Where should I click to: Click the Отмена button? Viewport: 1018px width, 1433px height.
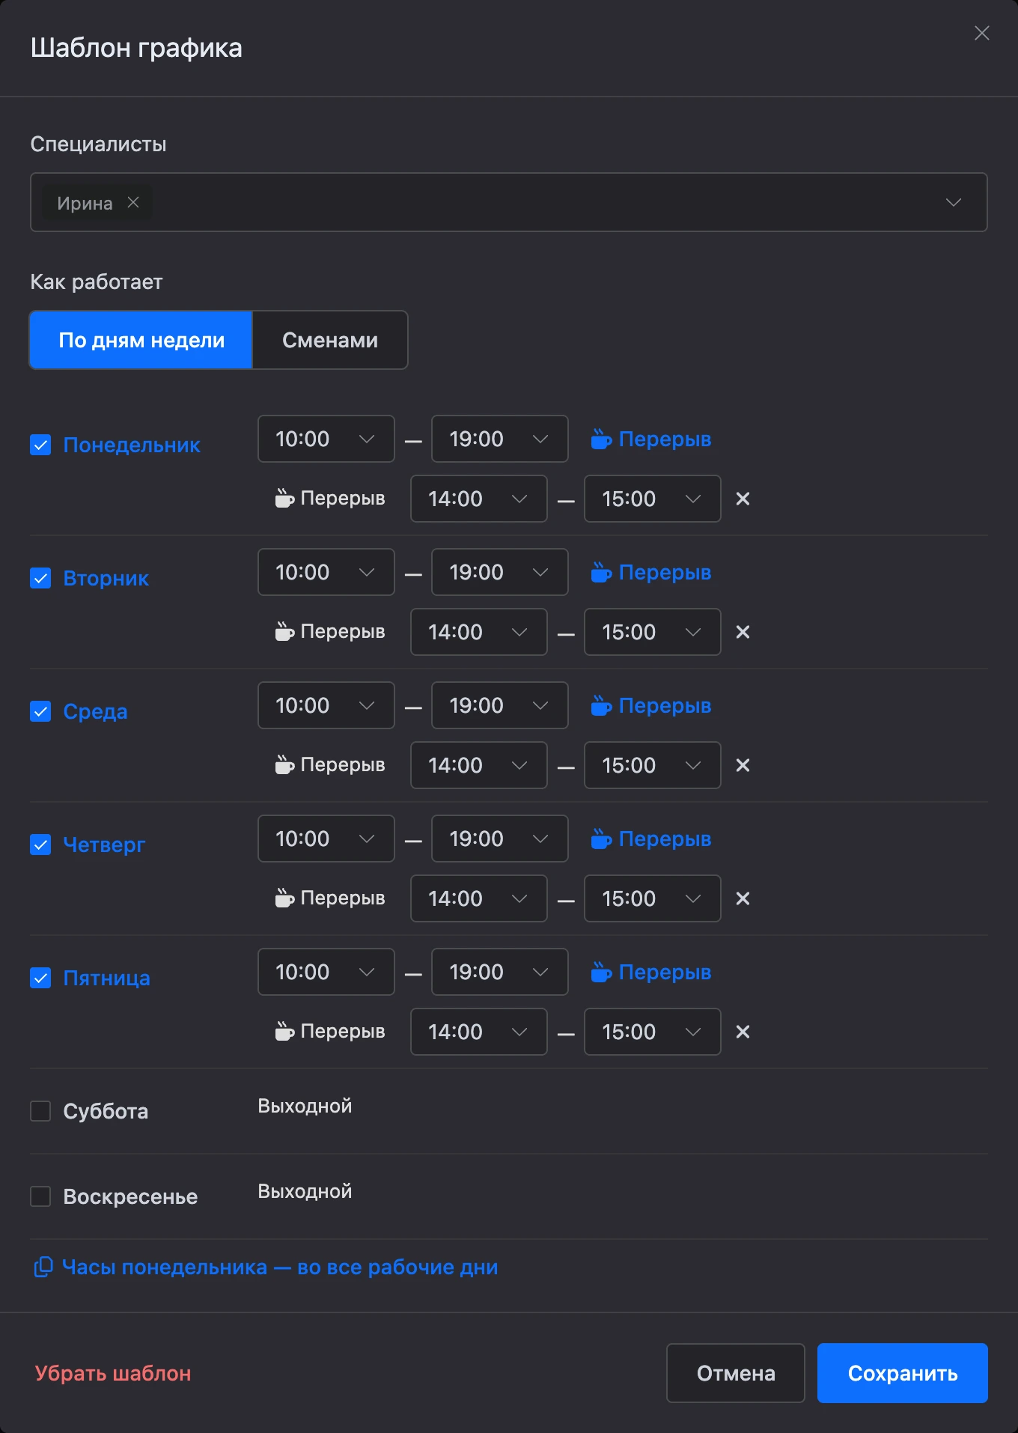tap(736, 1373)
